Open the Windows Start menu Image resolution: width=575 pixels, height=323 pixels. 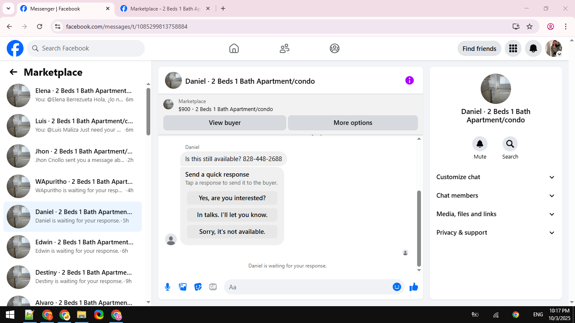tap(10, 315)
